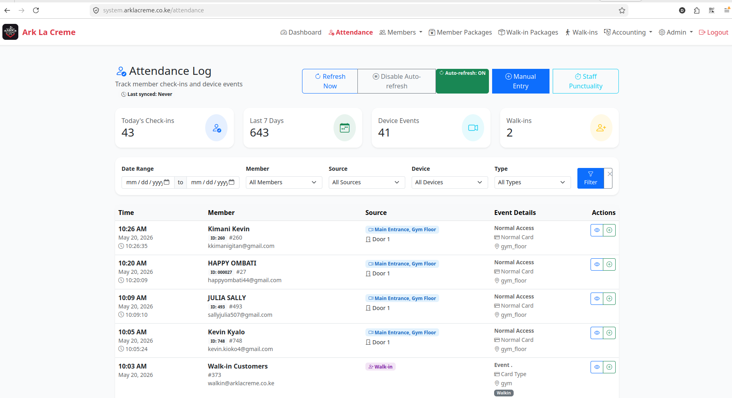Add entry for Kimani Kevin with plus icon
This screenshot has width=732, height=398.
(x=609, y=230)
